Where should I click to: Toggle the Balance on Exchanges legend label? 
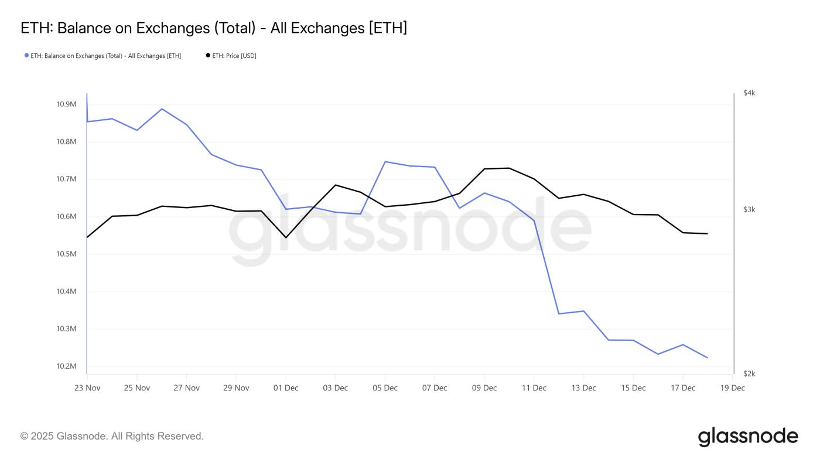105,56
